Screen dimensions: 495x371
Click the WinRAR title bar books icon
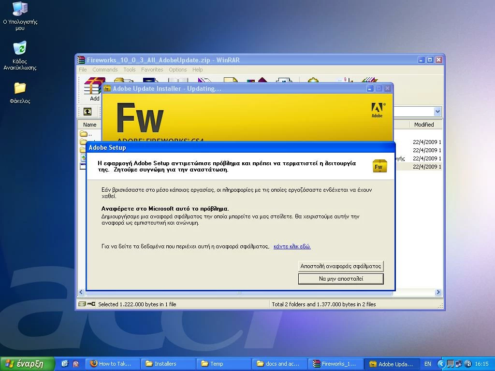coord(81,59)
